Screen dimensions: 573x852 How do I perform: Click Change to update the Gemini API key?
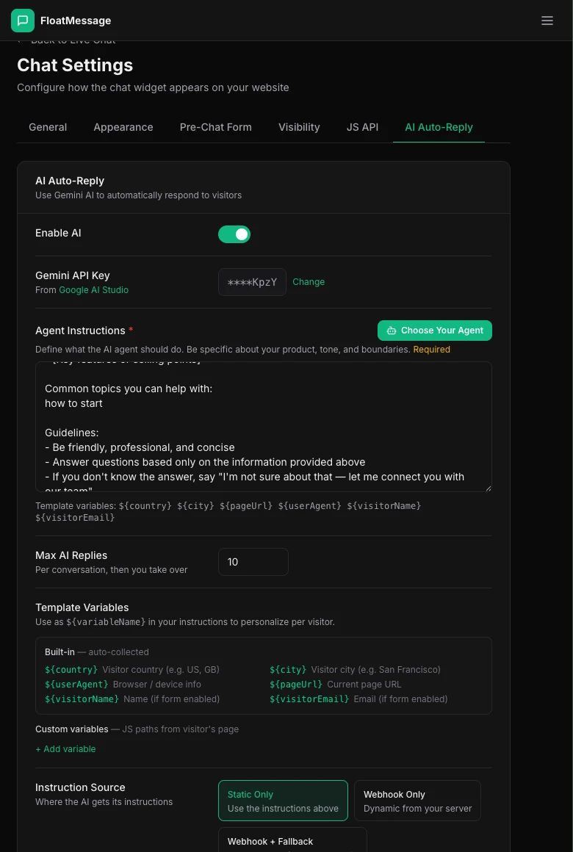click(x=309, y=282)
